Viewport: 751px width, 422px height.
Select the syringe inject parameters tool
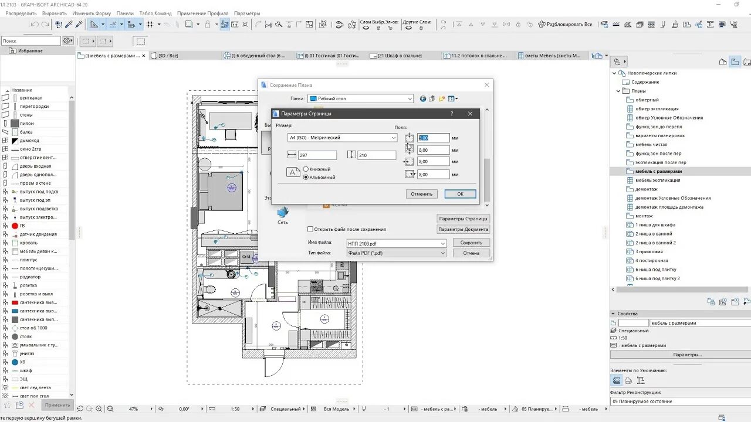[x=79, y=25]
